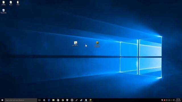Launch Microsoft Edge from the taskbar
The image size is (182, 102).
[49, 100]
